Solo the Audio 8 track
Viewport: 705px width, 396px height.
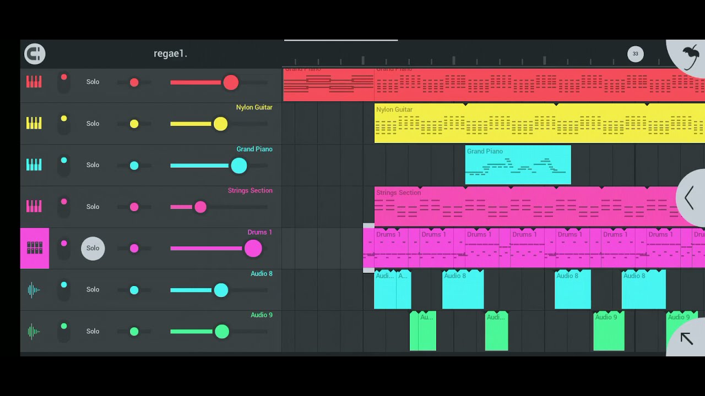click(93, 289)
